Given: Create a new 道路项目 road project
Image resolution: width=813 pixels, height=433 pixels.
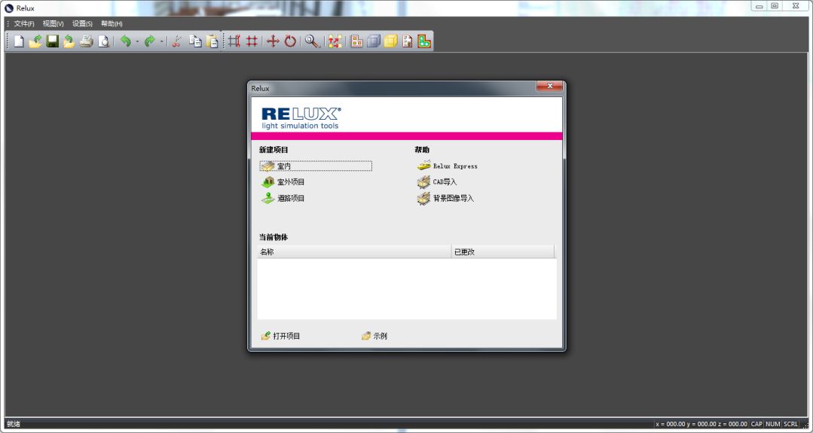Looking at the screenshot, I should pos(283,198).
